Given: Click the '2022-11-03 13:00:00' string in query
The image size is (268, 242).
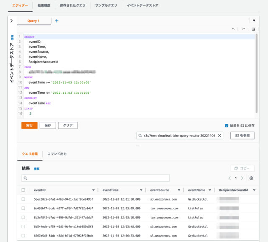Looking at the screenshot, I should click(71, 93).
